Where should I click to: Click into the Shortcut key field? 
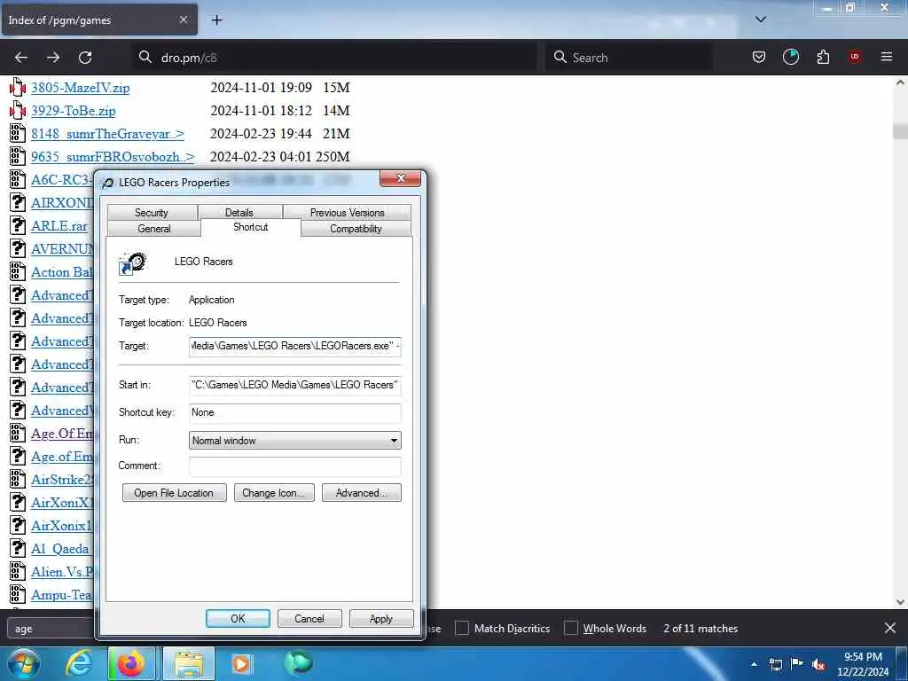[x=294, y=412]
